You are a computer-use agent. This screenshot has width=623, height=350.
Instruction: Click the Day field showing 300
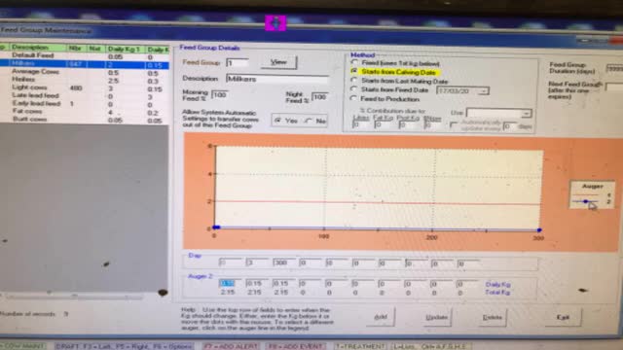(283, 262)
